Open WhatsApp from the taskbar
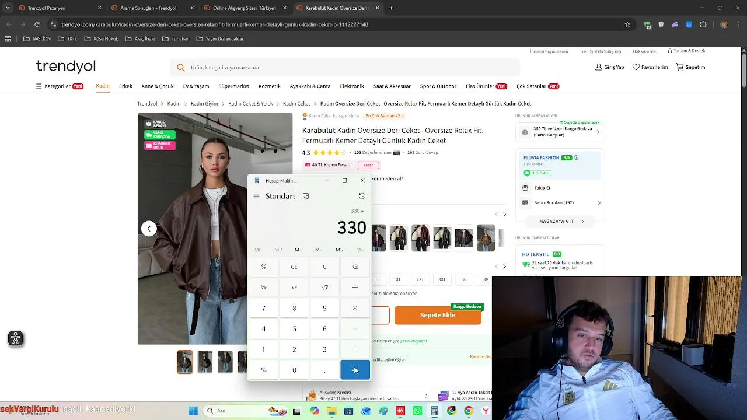This screenshot has width=747, height=420. (417, 411)
